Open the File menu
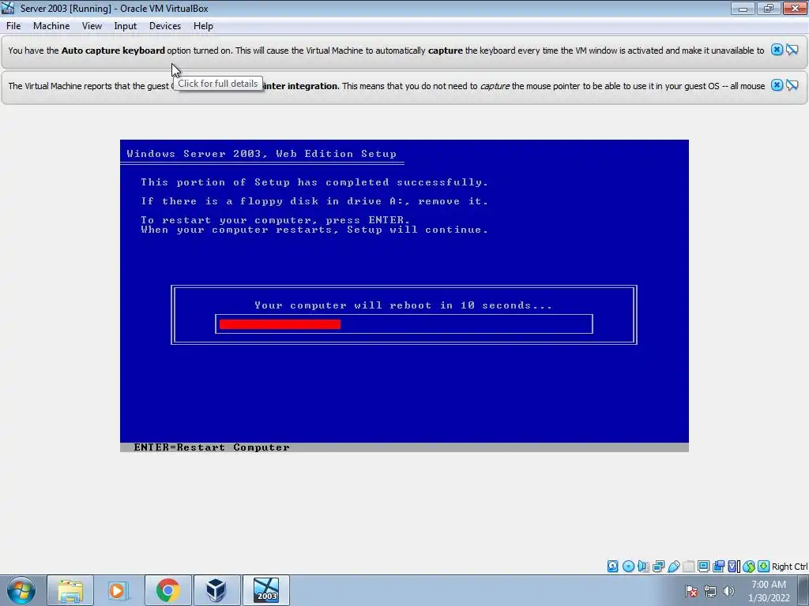This screenshot has height=606, width=809. point(13,26)
